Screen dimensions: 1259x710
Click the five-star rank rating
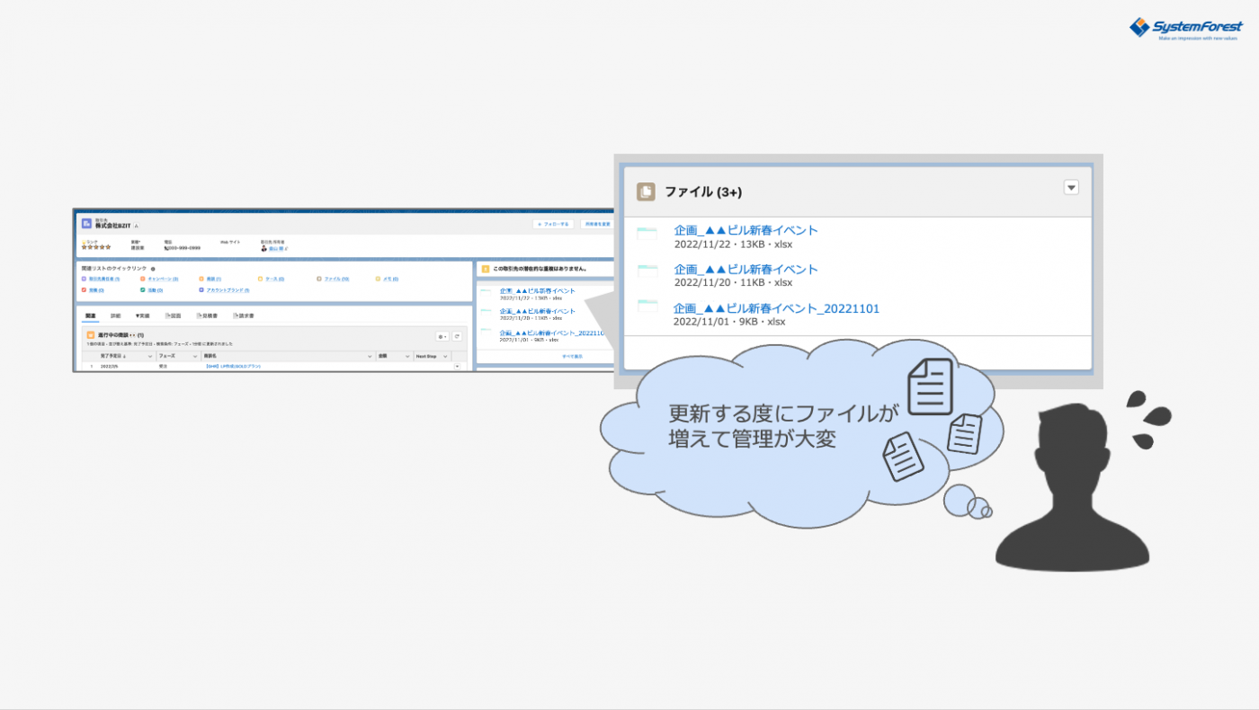tap(96, 247)
